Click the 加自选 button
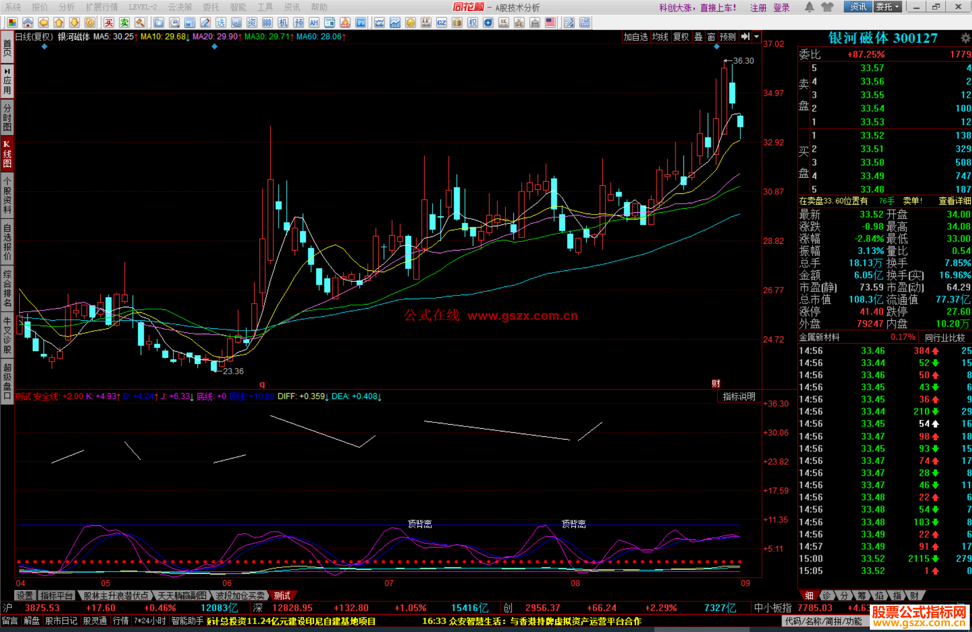This screenshot has height=632, width=972. pos(635,37)
